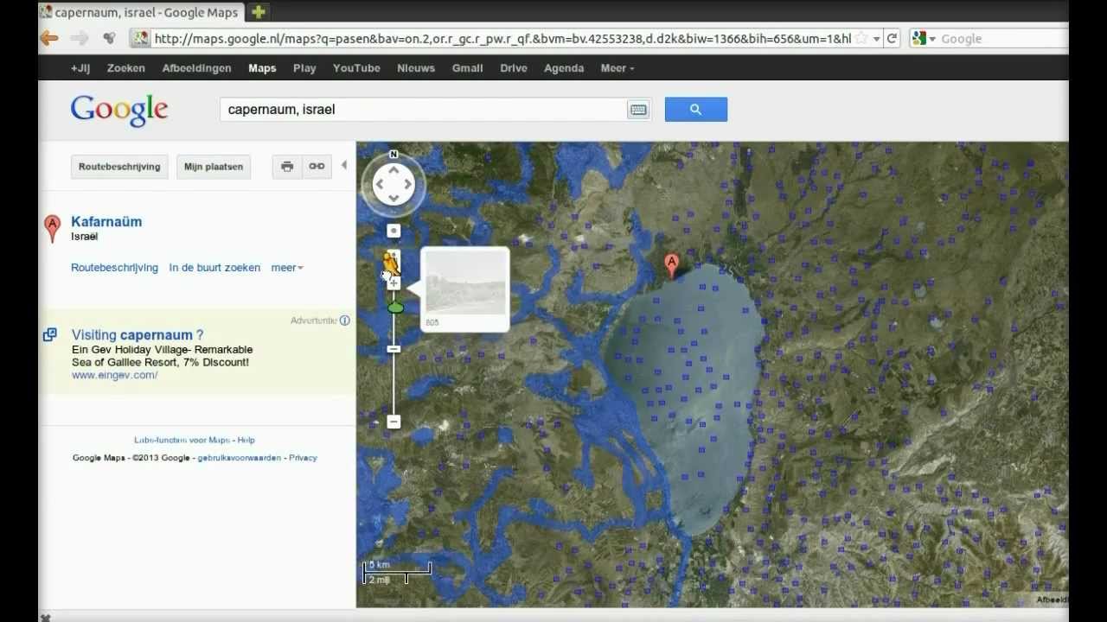Screen dimensions: 1107x622
Task: Click the print icon
Action: 287,167
